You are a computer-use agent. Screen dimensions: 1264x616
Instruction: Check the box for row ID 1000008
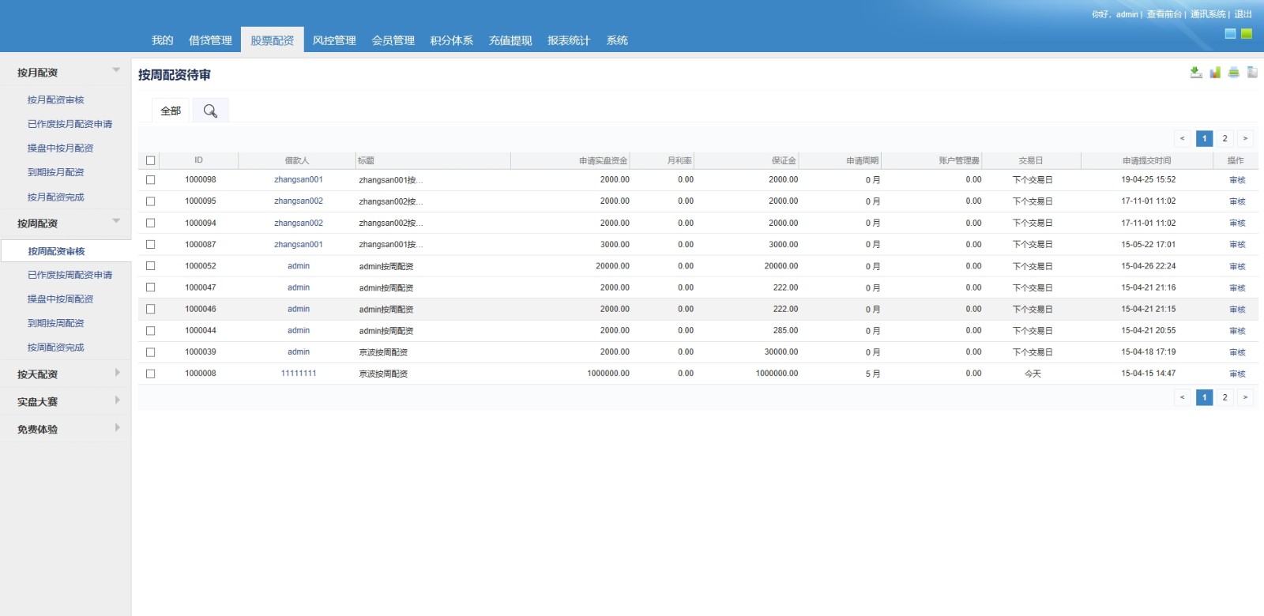150,374
